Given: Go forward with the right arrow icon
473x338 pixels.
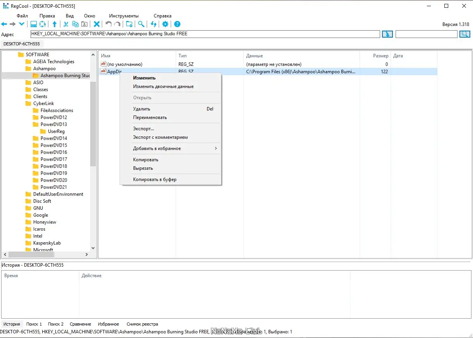Looking at the screenshot, I should tap(13, 24).
